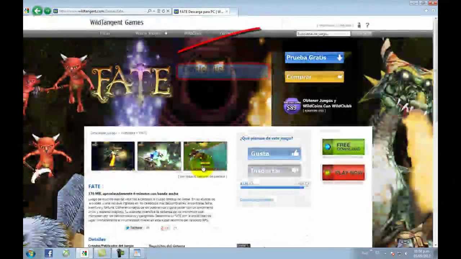Click the blue Prueba Gratis button
This screenshot has height=259, width=461.
tap(314, 58)
